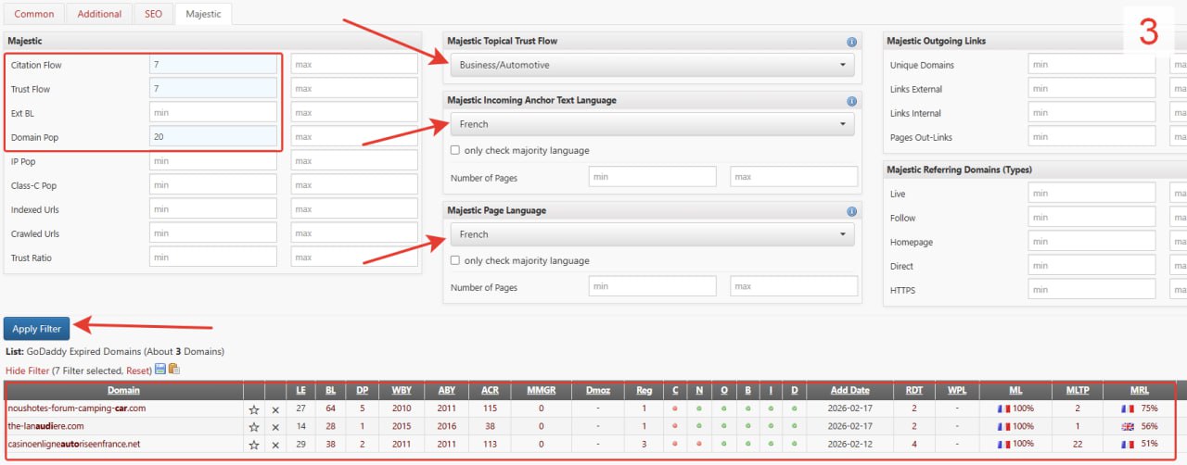Sort the table by Add Date column
The image size is (1187, 465).
click(849, 391)
